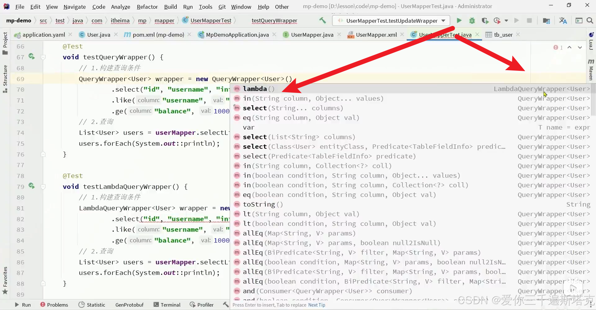Open the Refactor menu
This screenshot has height=310, width=596.
click(x=147, y=7)
